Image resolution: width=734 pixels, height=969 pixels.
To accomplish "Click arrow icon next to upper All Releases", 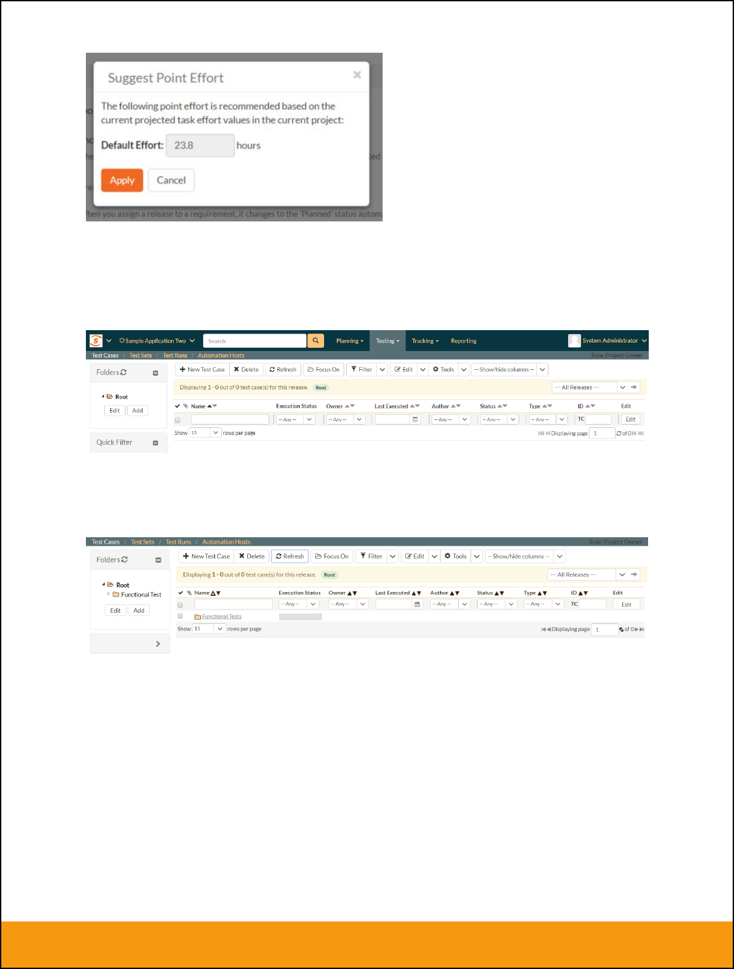I will (634, 387).
